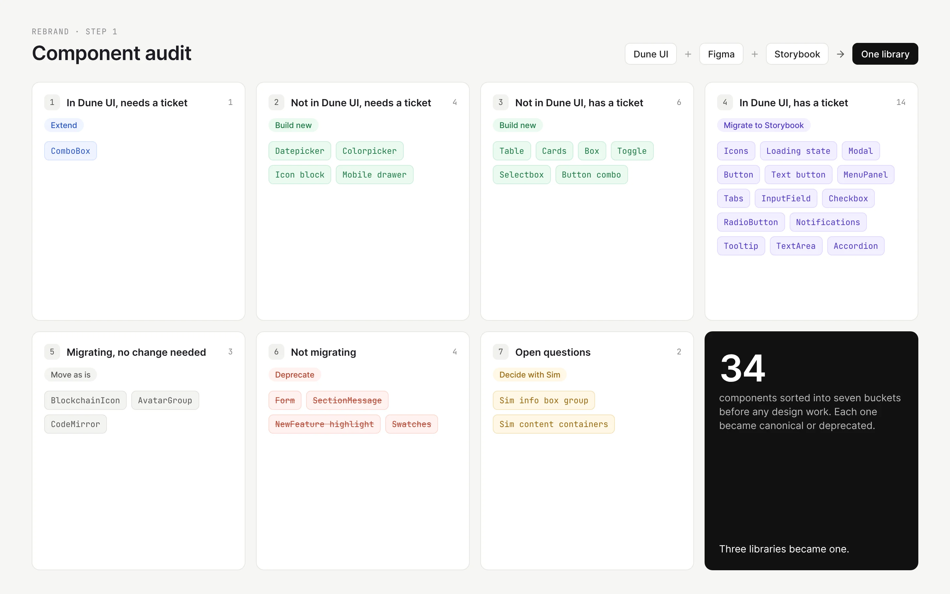The width and height of the screenshot is (950, 594).
Task: Select the Icons chip
Action: pos(736,151)
